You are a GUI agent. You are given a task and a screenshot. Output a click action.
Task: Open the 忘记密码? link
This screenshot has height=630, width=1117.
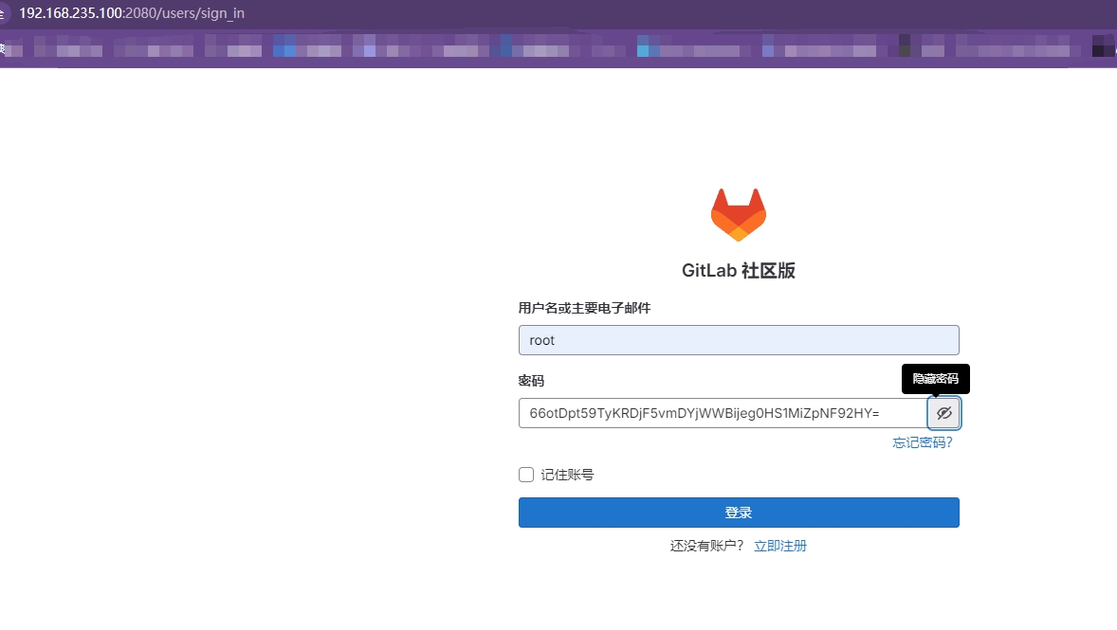click(922, 442)
